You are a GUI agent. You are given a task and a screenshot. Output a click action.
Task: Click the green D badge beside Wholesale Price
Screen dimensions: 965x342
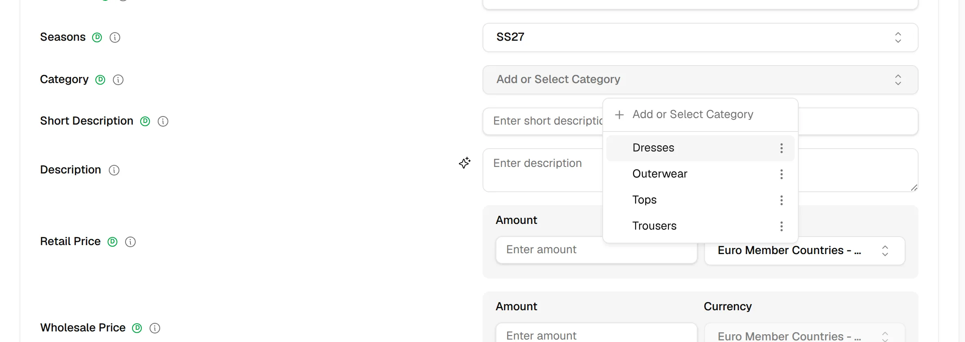coord(137,328)
